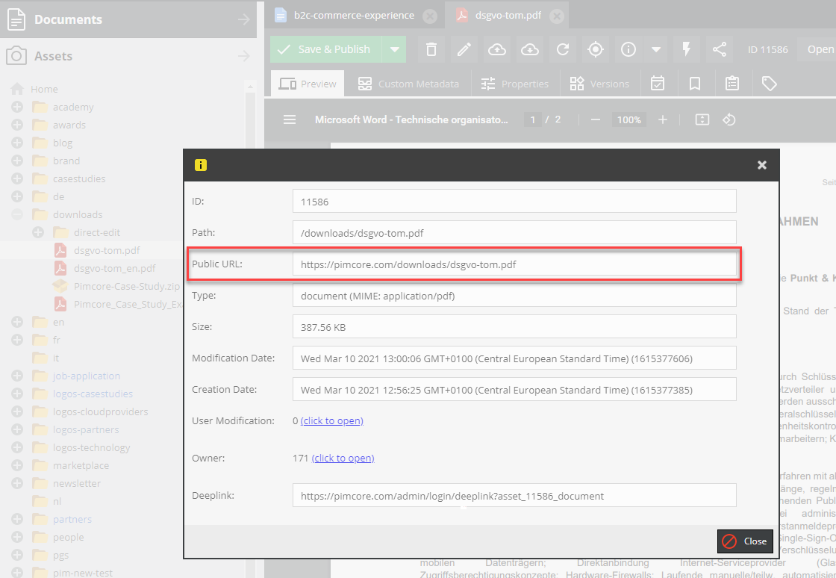Open User Modification click to open link
836x578 pixels.
pyautogui.click(x=331, y=420)
